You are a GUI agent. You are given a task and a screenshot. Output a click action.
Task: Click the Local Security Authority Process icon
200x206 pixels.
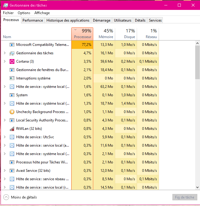12,120
